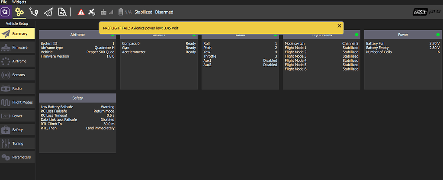Open the Parameters section in sidebar
The image size is (443, 180).
(x=18, y=157)
